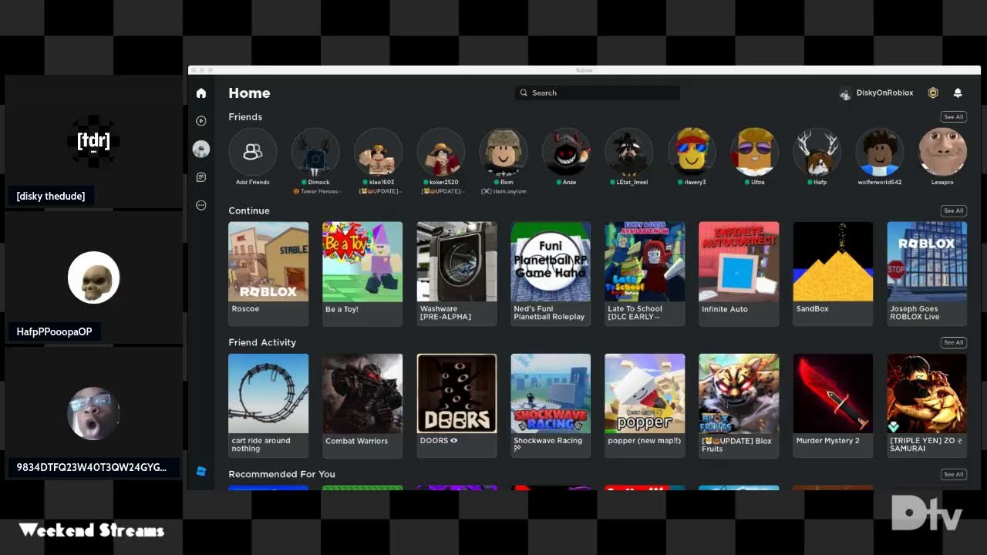This screenshot has width=987, height=555.
Task: Open friend Anze's avatar
Action: (x=567, y=152)
